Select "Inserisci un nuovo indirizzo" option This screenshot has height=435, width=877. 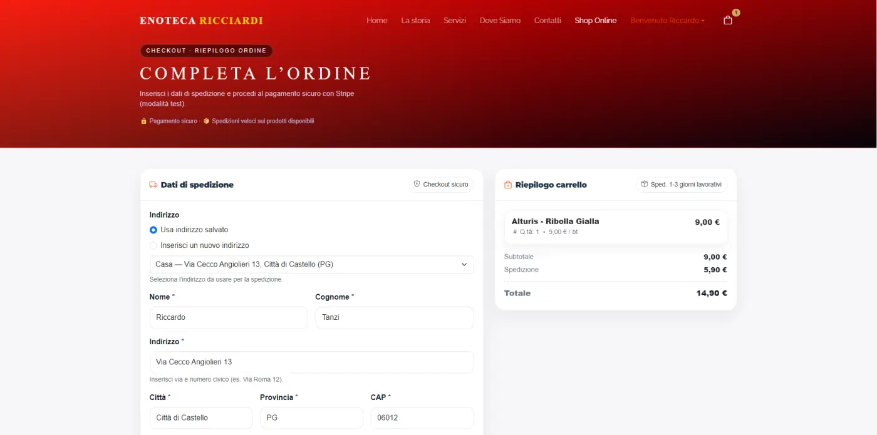tap(153, 245)
